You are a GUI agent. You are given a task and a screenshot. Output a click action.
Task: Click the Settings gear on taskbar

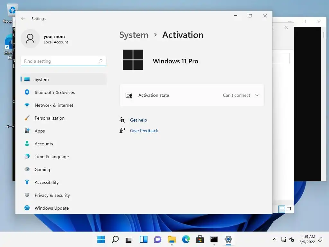tap(228, 239)
